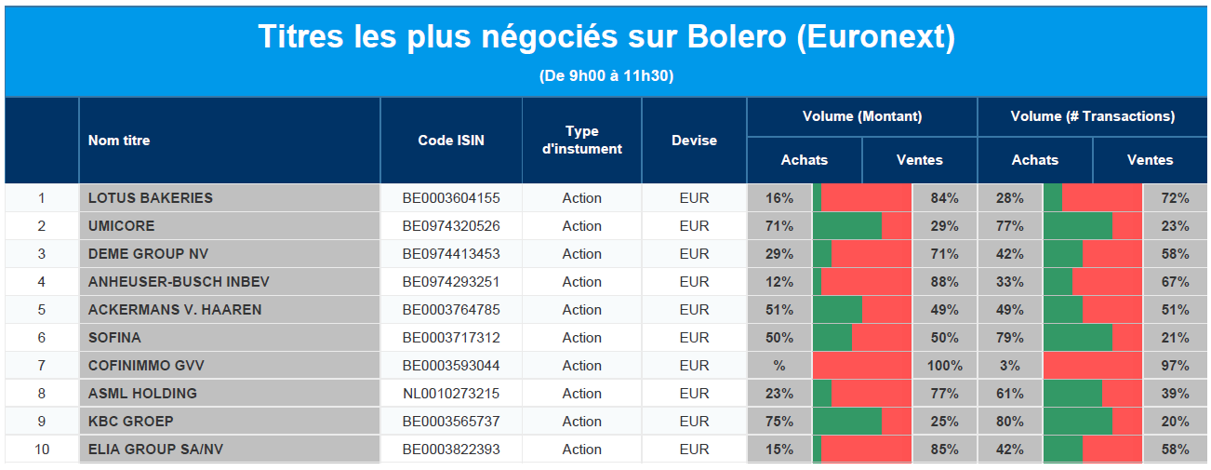The height and width of the screenshot is (470, 1211).
Task: Open the ASML HOLDING stock entry
Action: [142, 394]
